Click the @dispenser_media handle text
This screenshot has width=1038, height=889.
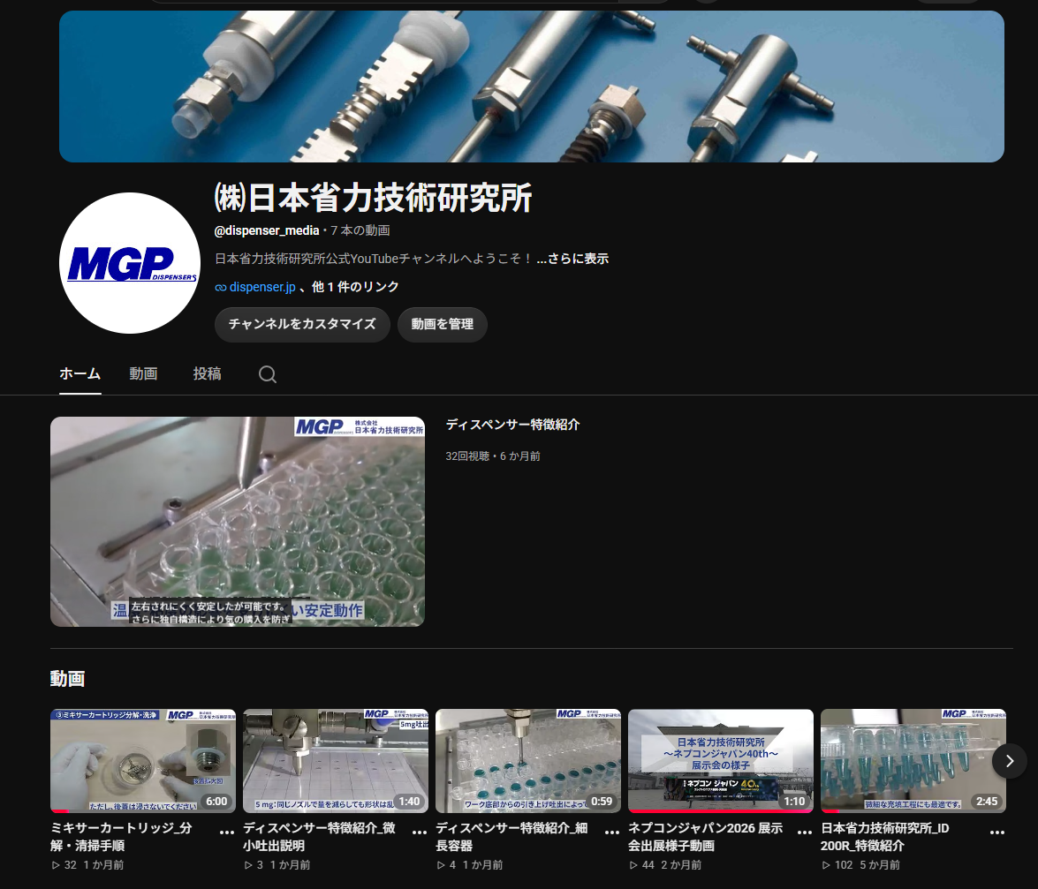(267, 230)
